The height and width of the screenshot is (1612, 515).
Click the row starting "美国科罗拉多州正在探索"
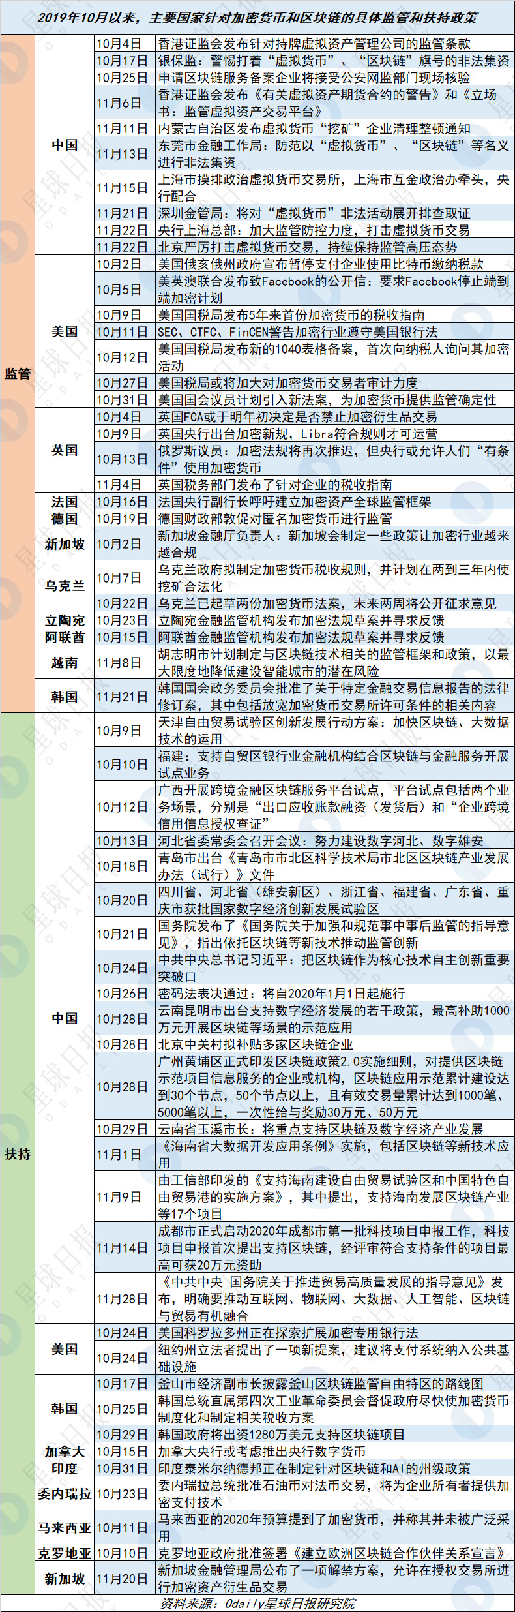click(335, 1333)
